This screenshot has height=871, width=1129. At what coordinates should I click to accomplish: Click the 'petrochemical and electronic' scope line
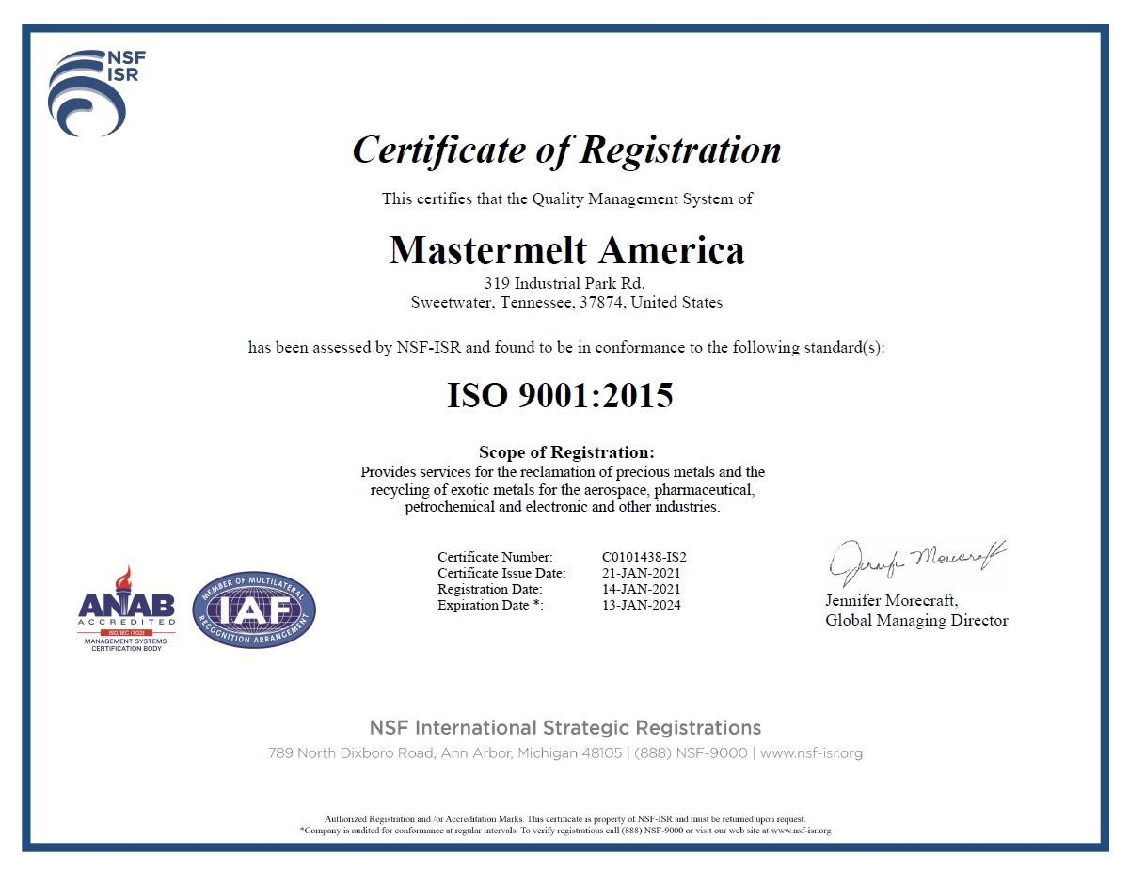[563, 507]
